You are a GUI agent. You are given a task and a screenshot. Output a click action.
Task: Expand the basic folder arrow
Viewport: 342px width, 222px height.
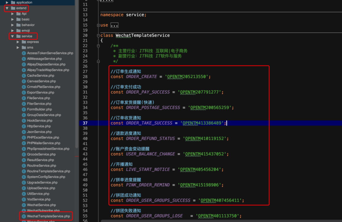pos(12,19)
